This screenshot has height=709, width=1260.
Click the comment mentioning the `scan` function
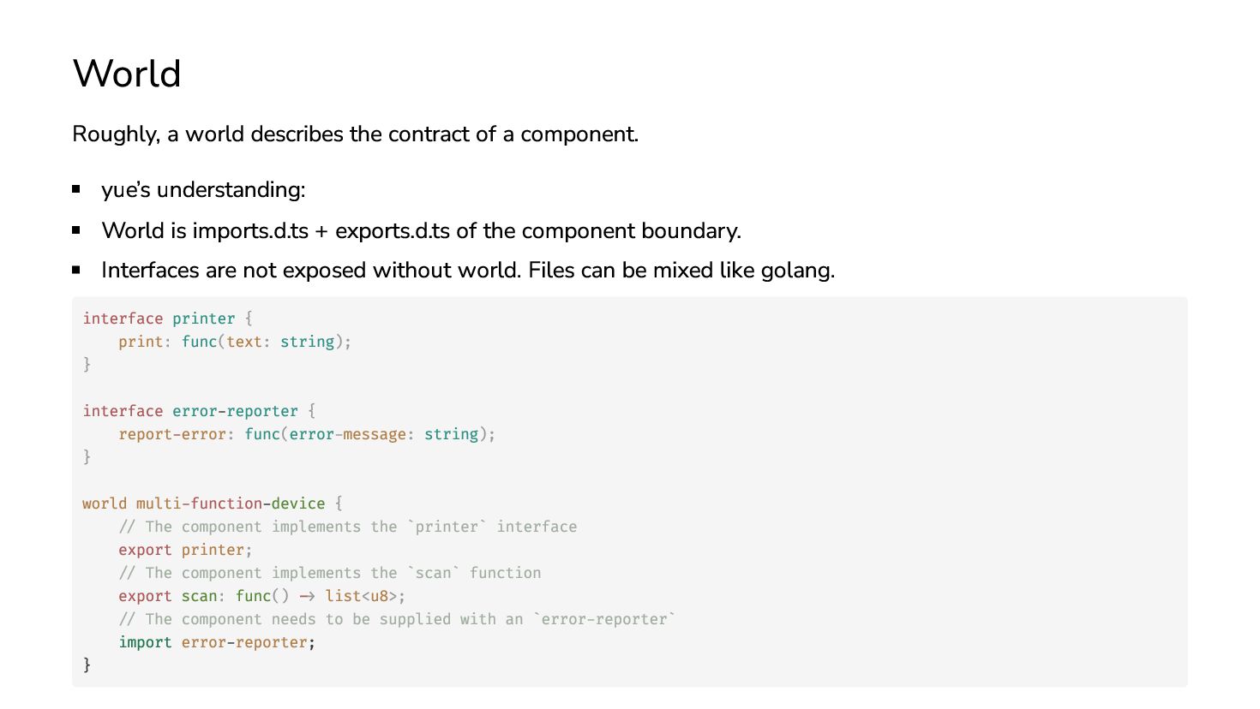coord(330,573)
